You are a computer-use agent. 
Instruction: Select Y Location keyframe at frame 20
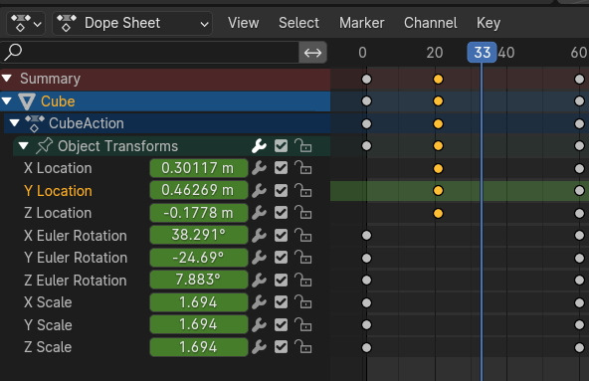pos(438,191)
